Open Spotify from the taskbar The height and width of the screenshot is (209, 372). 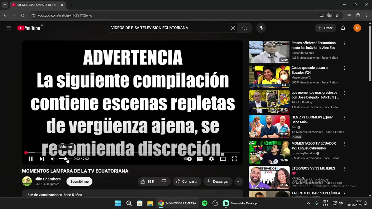pyautogui.click(x=205, y=203)
